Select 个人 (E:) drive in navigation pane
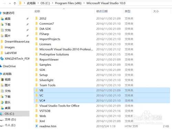 pos(10,125)
